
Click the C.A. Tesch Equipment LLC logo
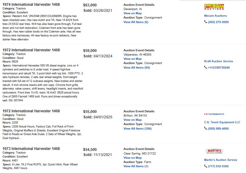(x=214, y=114)
